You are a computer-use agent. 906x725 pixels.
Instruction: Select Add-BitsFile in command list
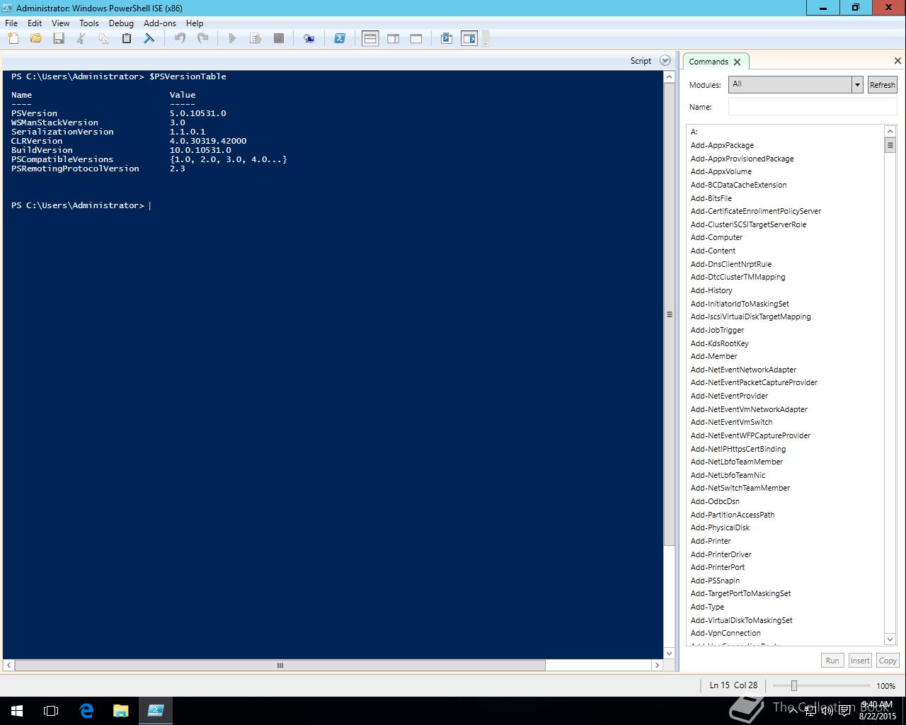point(711,198)
